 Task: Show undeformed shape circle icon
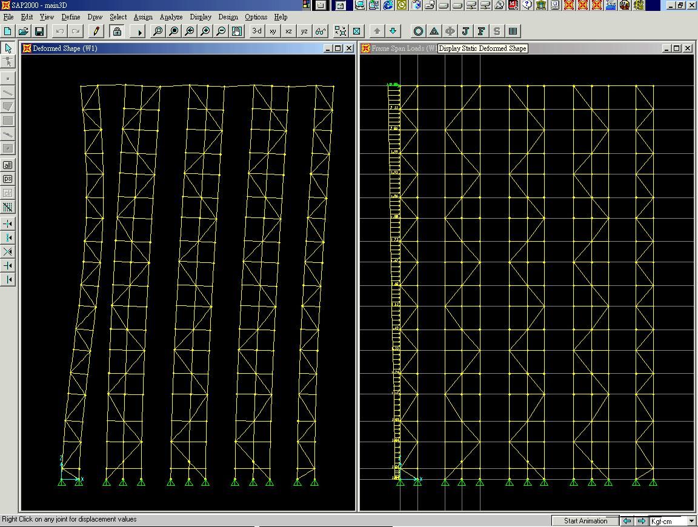point(418,31)
